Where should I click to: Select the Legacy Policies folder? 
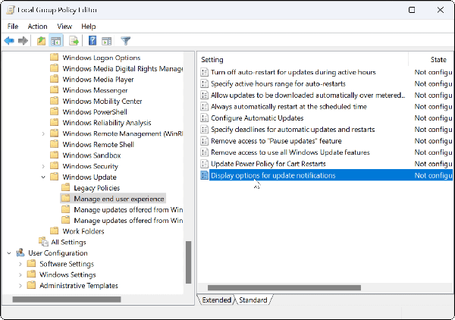[96, 188]
